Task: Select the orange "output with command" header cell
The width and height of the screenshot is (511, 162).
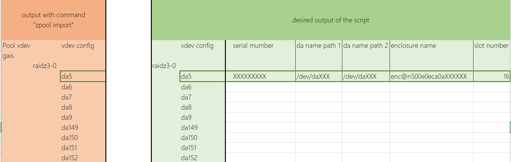Action: pyautogui.click(x=53, y=20)
